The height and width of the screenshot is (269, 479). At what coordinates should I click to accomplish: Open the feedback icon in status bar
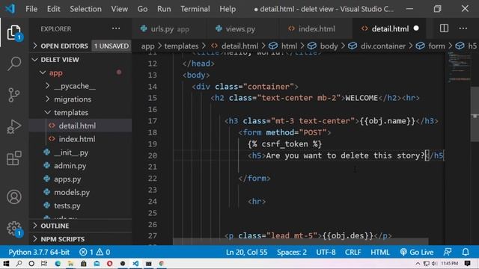pos(448,253)
